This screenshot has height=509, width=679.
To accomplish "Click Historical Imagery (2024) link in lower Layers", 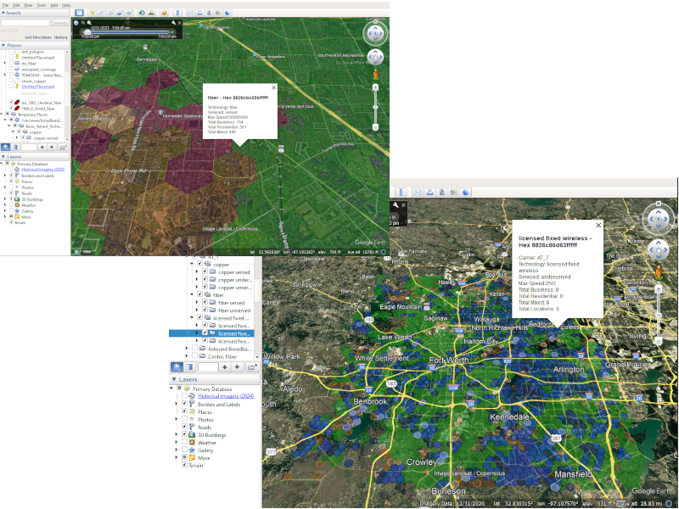I will click(x=226, y=395).
